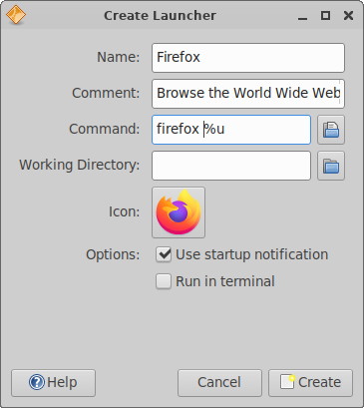Click the "Comment:" label

106,93
